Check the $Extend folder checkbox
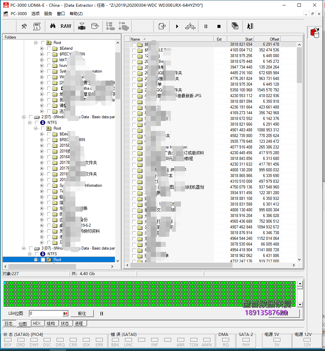The width and height of the screenshot is (325, 351). point(49,48)
